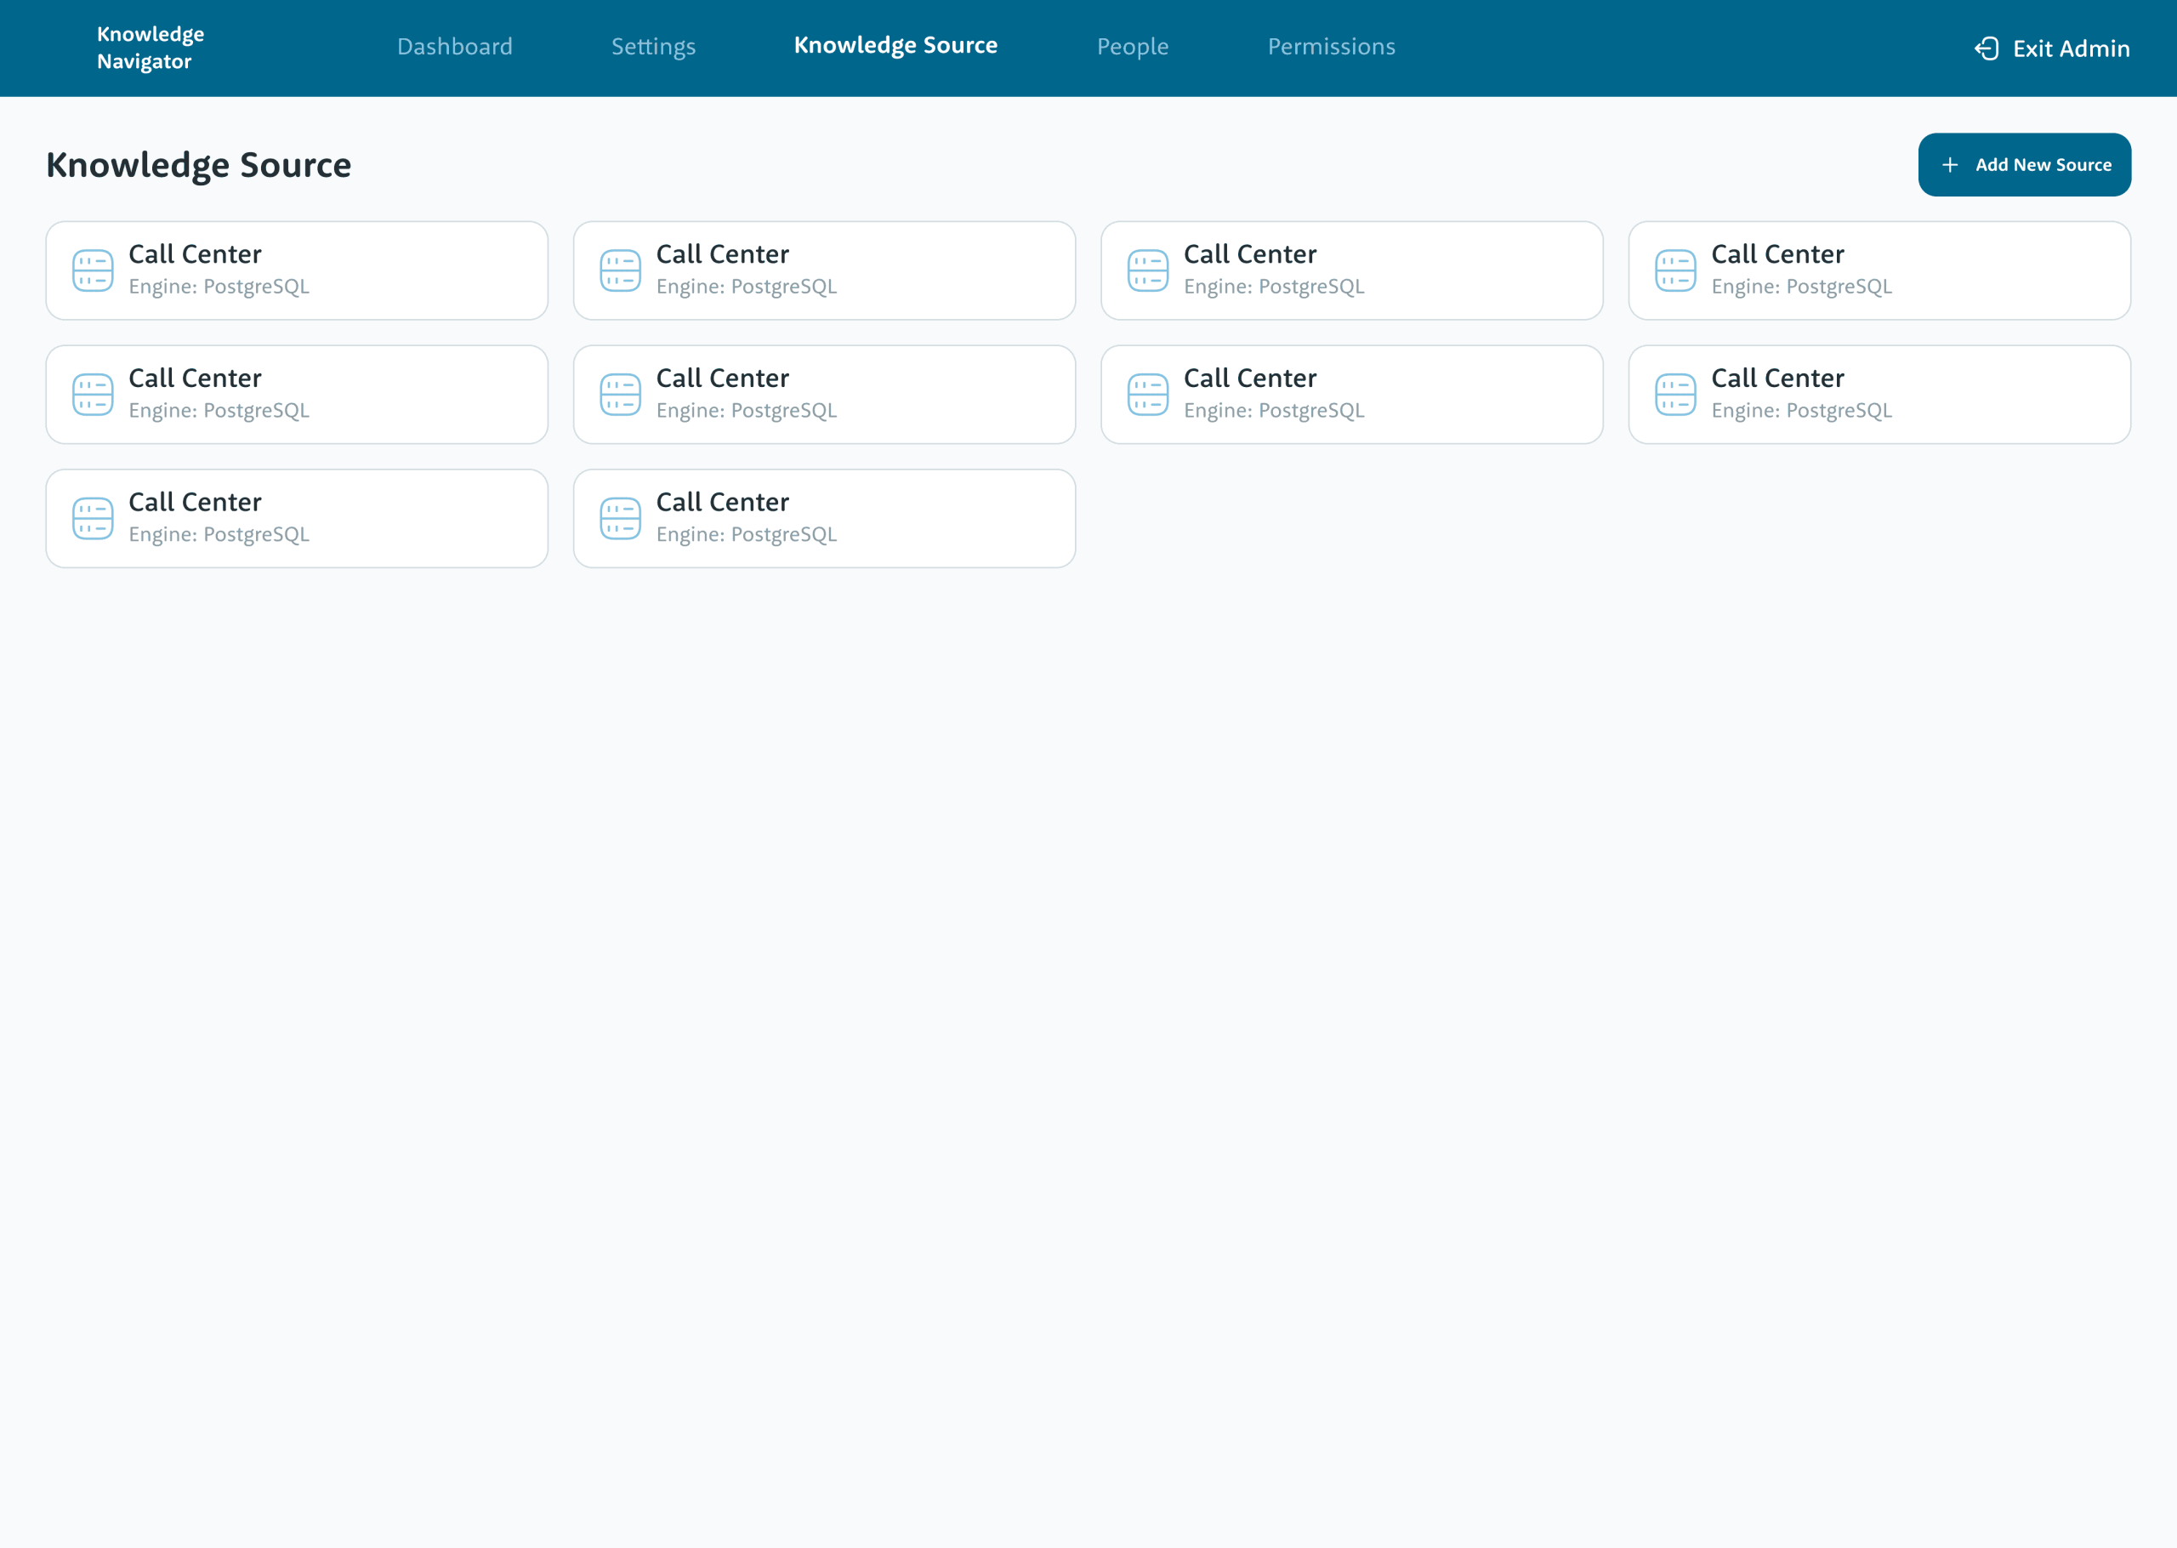2177x1548 pixels.
Task: Click database icon in first row, fourth card
Action: (1675, 270)
